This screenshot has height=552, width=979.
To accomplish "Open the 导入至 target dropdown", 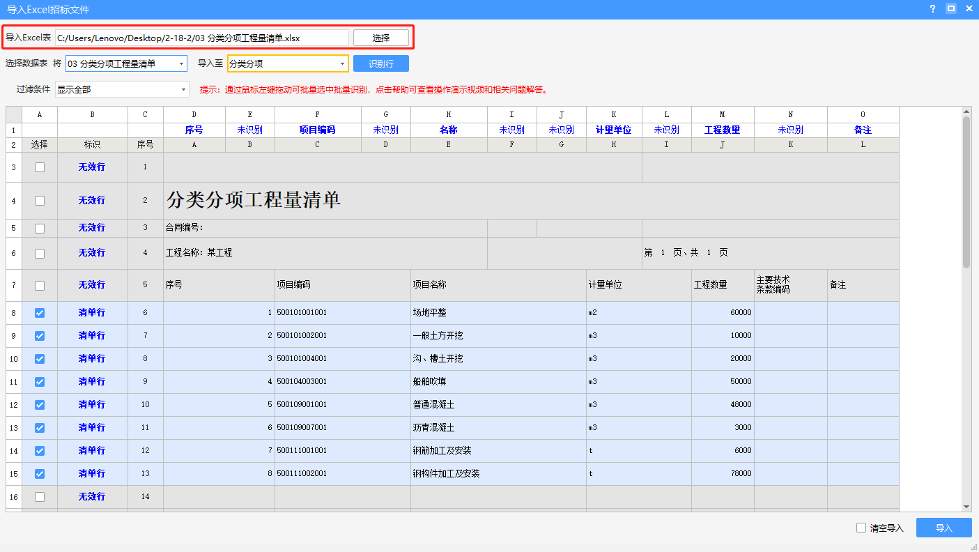I will 287,63.
